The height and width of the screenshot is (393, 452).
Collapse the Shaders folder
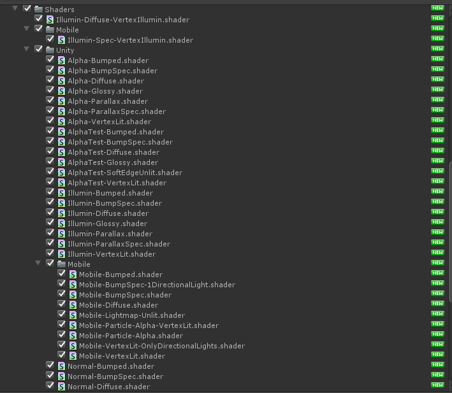15,8
